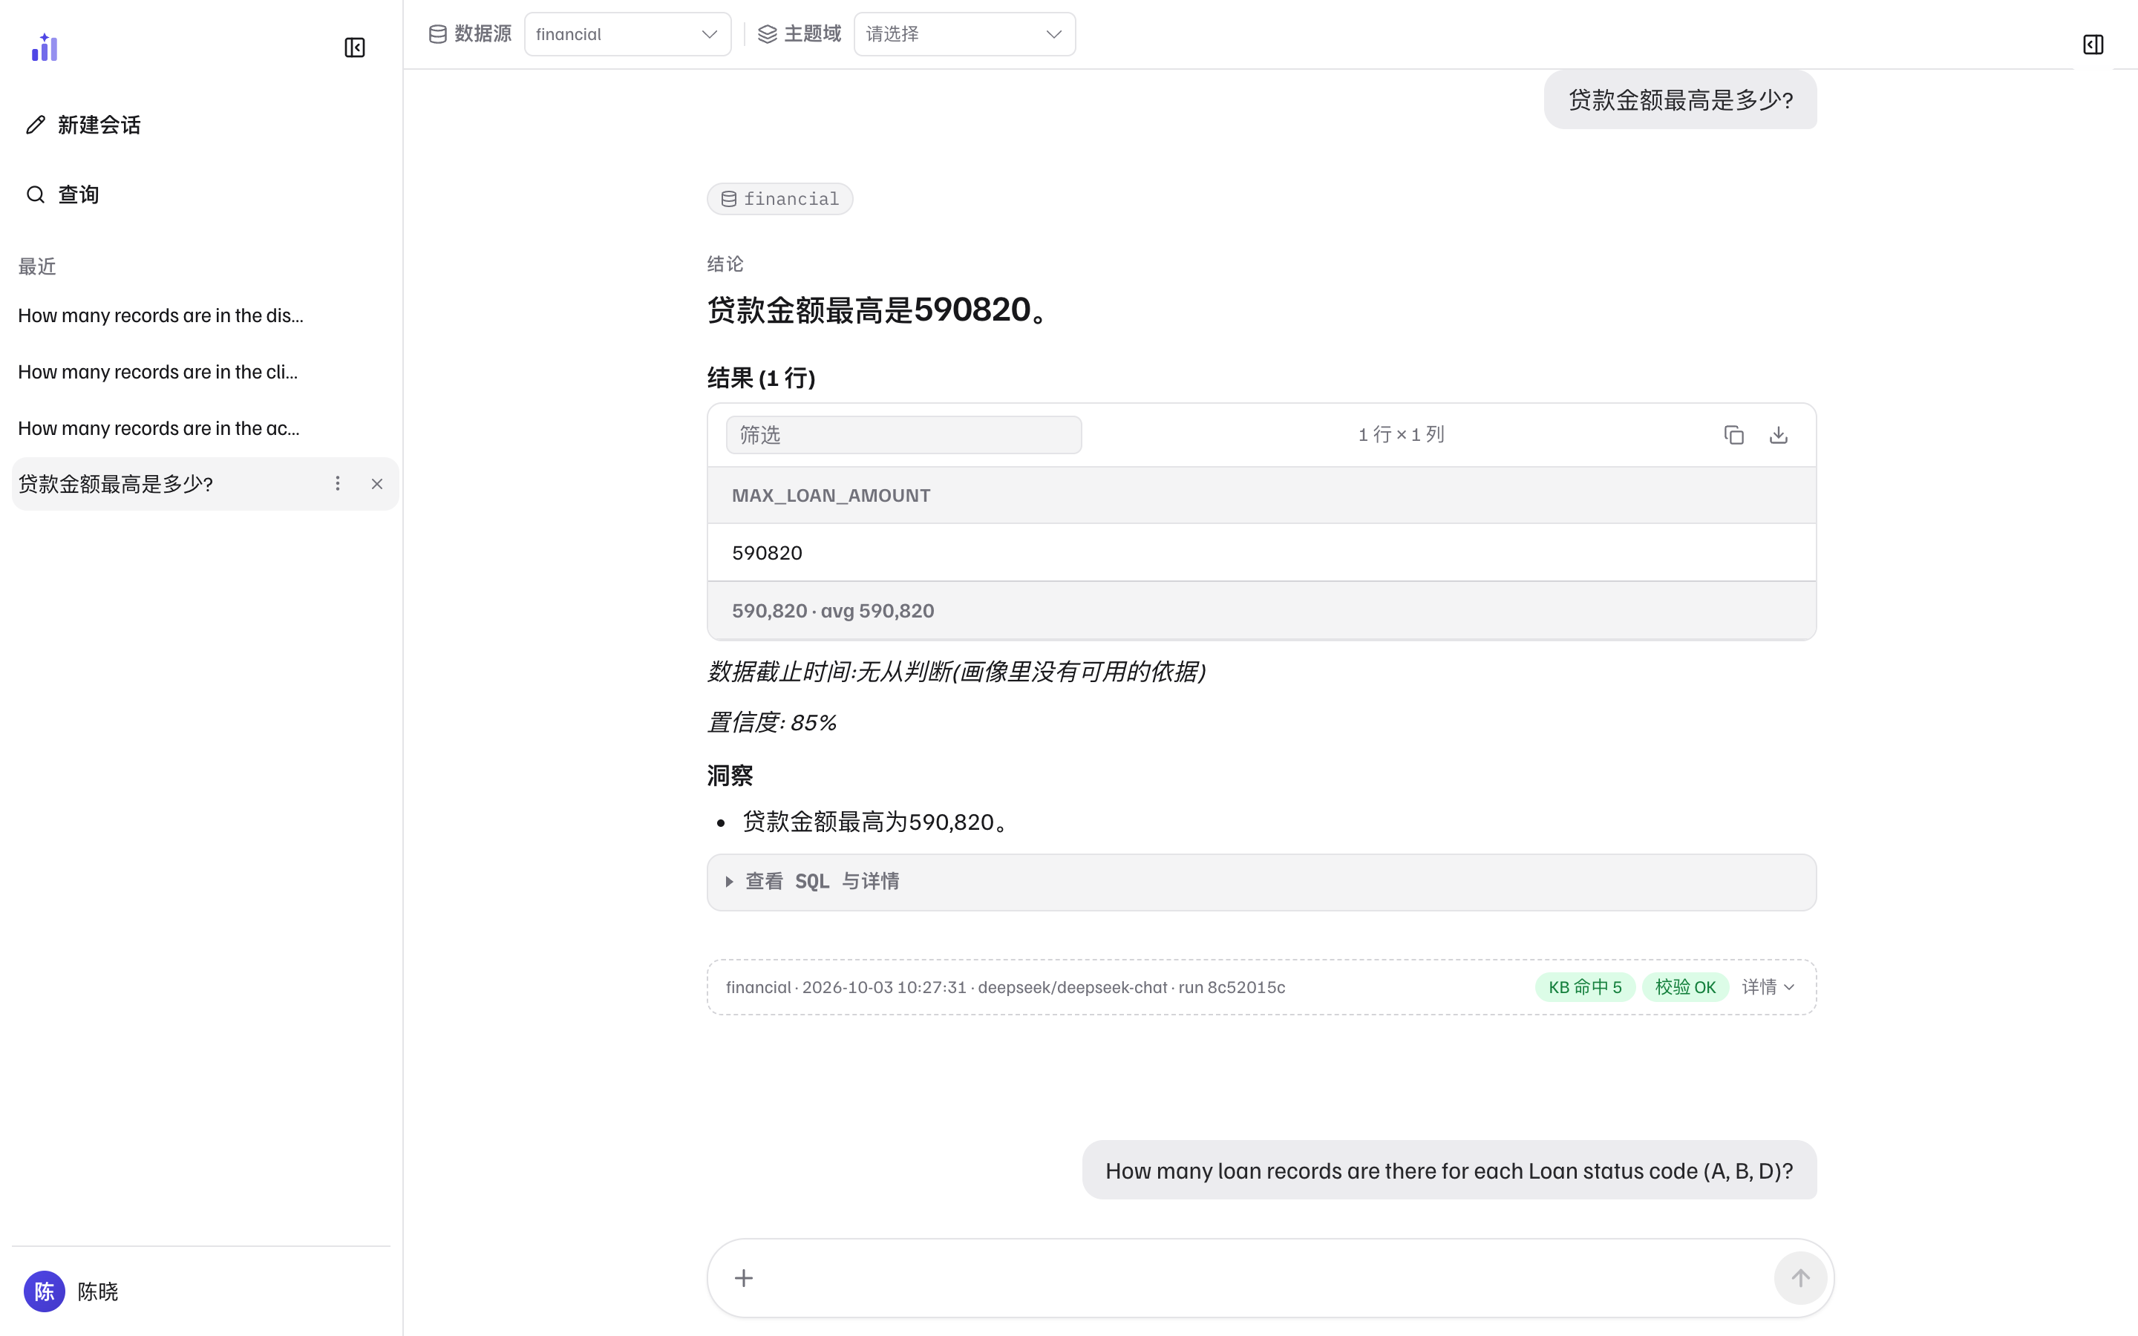Viewport: 2138px width, 1336px height.
Task: Open chat 'How many records are in the dis...'
Action: pyautogui.click(x=161, y=315)
